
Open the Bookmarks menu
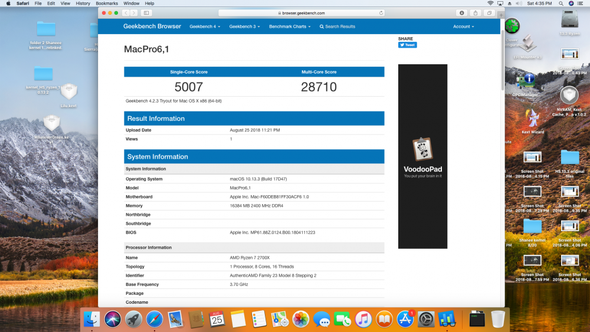(107, 4)
